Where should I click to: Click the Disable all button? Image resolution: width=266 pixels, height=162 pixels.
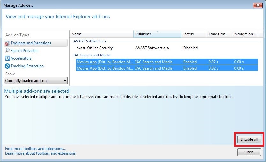point(249,139)
